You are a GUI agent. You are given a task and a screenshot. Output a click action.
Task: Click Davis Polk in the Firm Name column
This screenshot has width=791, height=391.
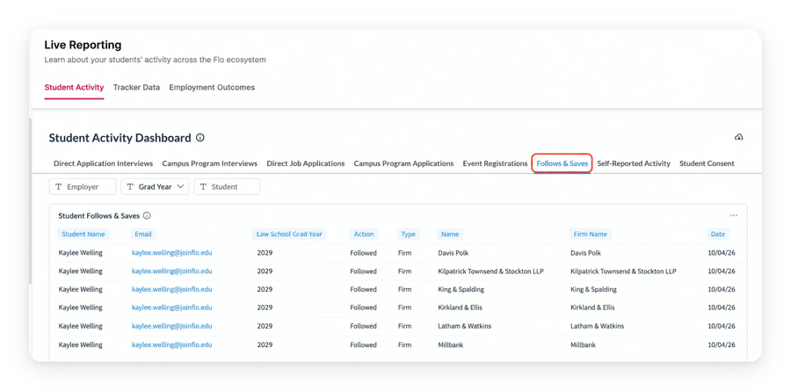tap(585, 253)
